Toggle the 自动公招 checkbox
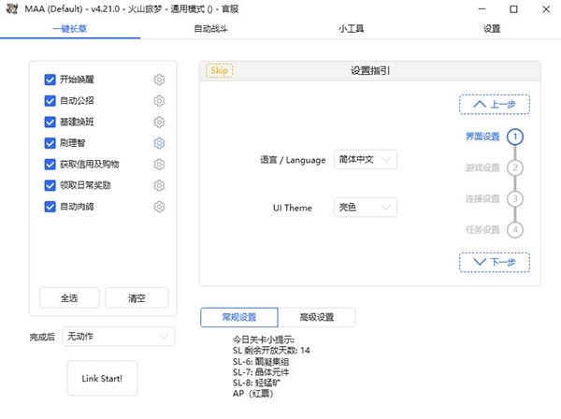 50,101
